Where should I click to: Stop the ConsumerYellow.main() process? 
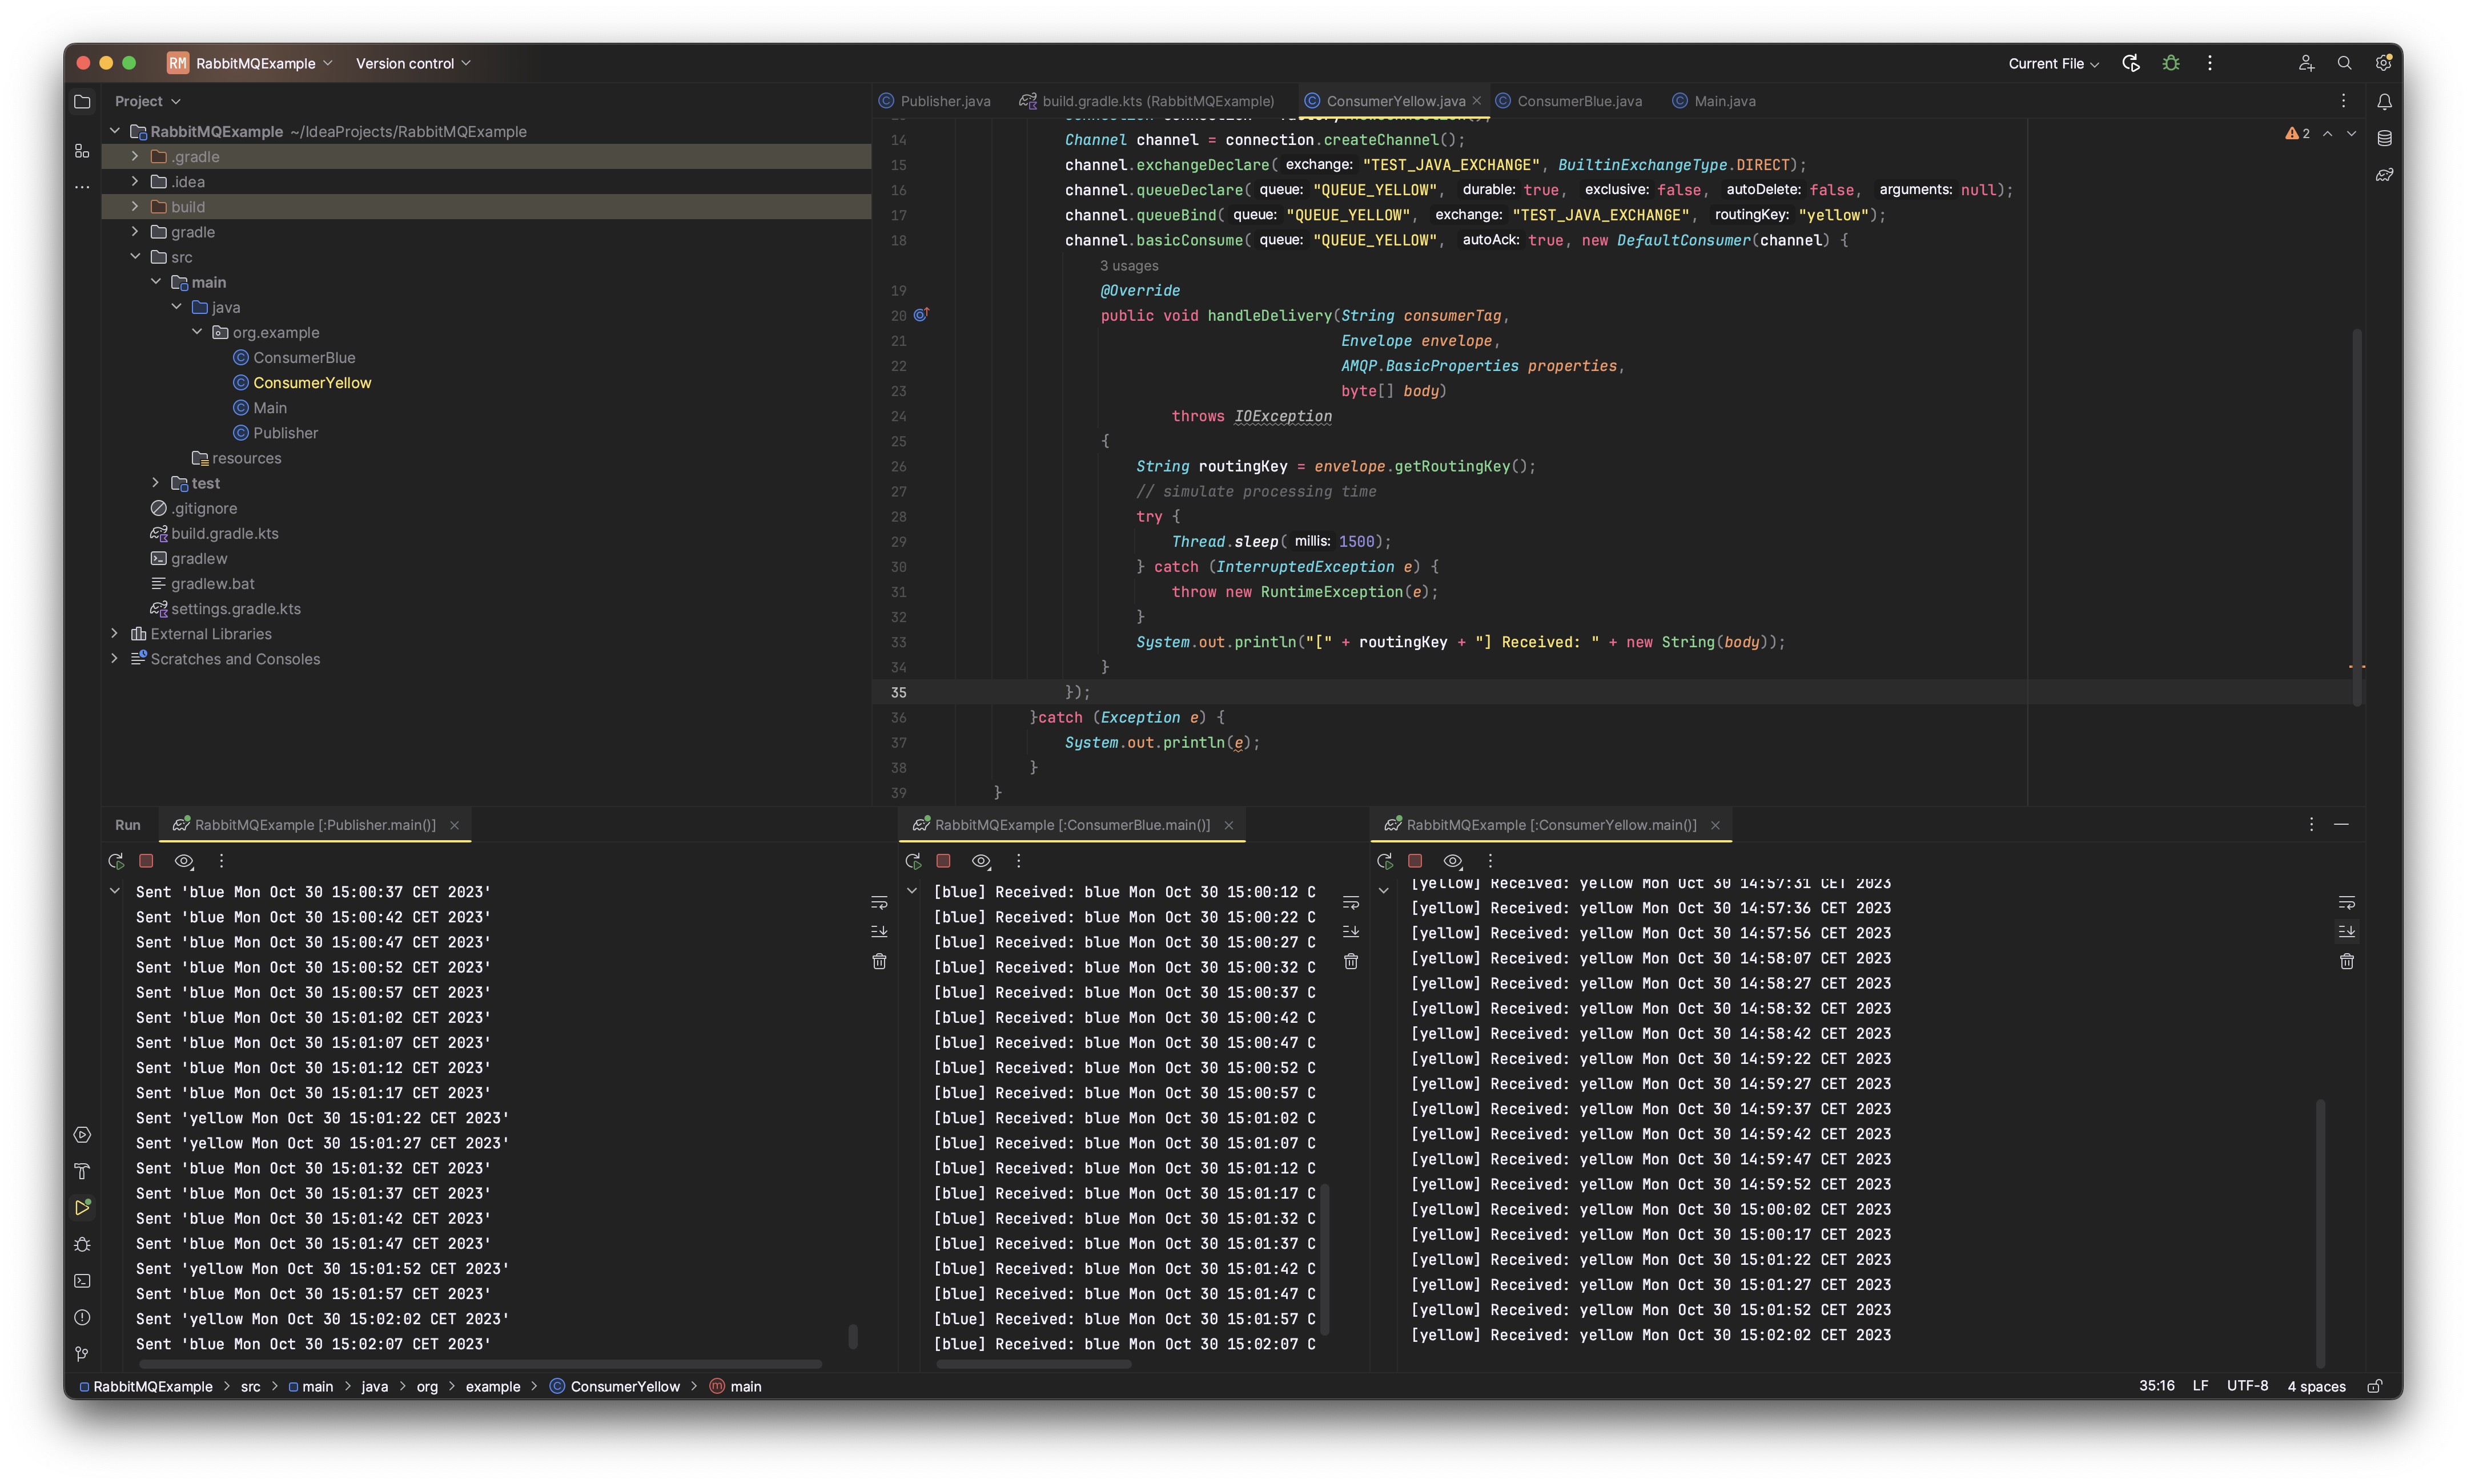[1415, 861]
